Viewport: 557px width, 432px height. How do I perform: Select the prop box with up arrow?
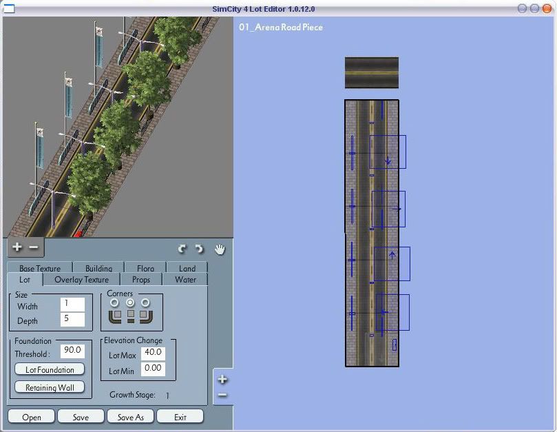392,264
